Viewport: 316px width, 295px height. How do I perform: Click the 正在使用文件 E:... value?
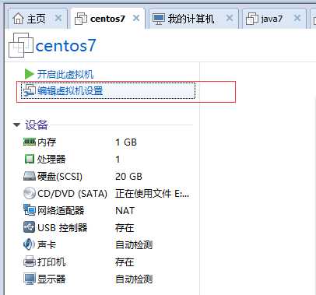tap(153, 194)
